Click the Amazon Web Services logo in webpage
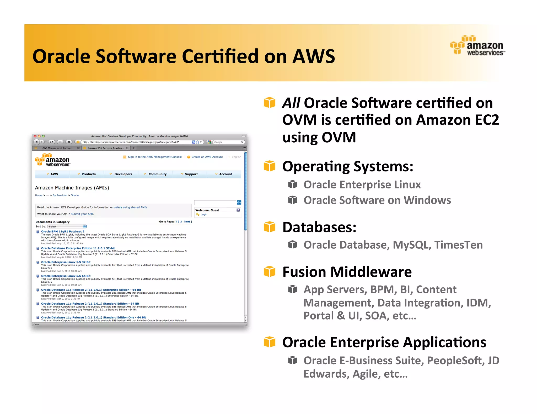The image size is (537, 414). tap(53, 160)
